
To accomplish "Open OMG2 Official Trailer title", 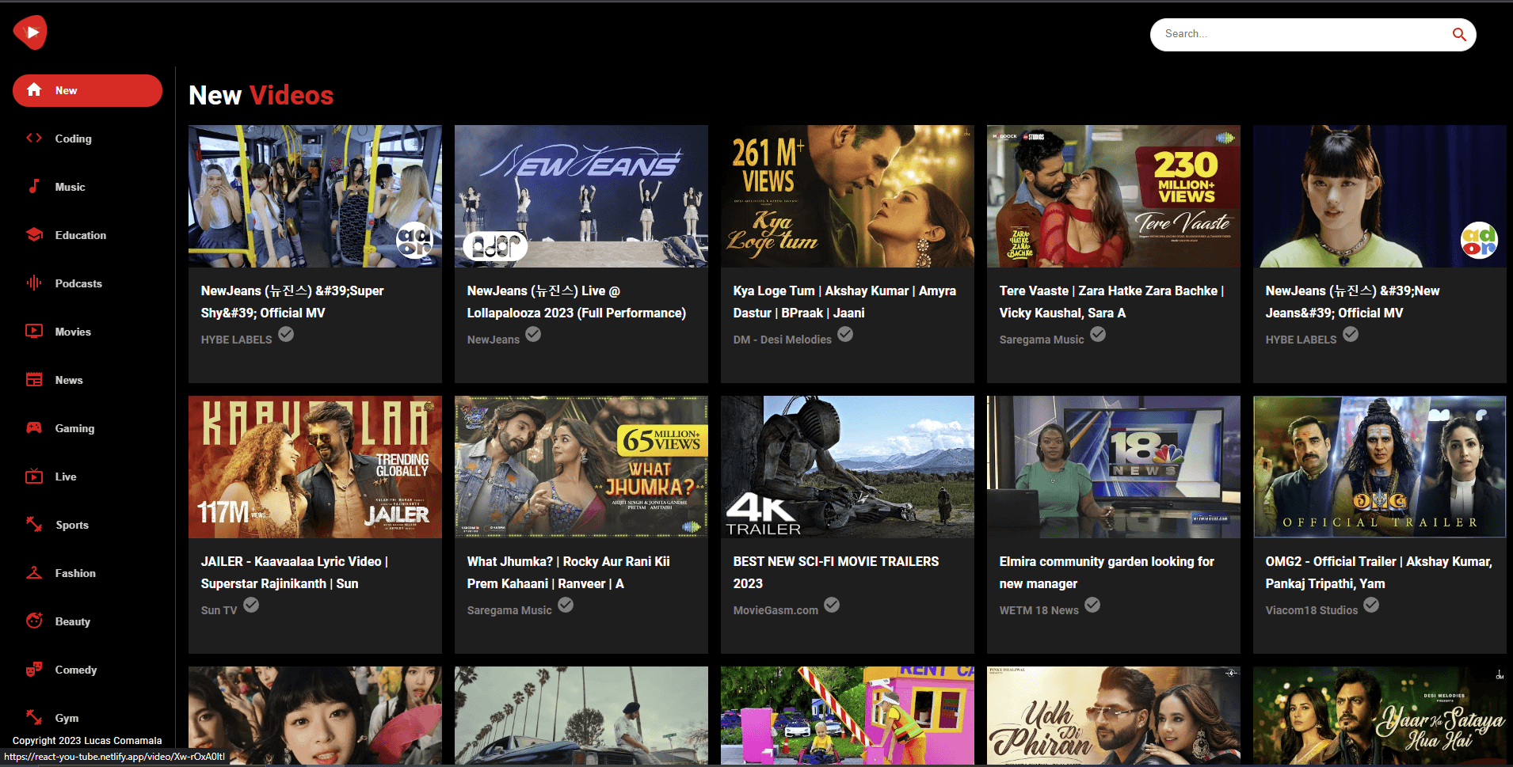I will [x=1378, y=572].
